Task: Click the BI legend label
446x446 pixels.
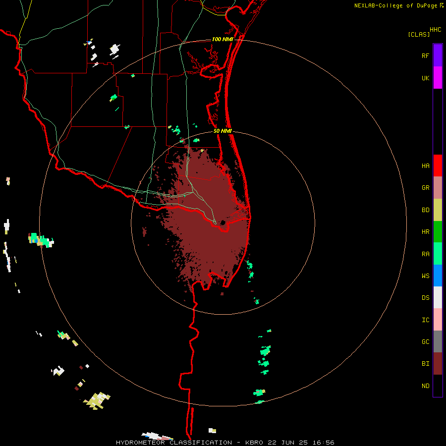Action: pyautogui.click(x=425, y=364)
